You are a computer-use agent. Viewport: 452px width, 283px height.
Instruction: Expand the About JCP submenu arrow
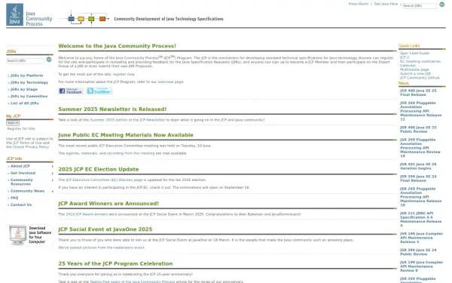pos(53,167)
